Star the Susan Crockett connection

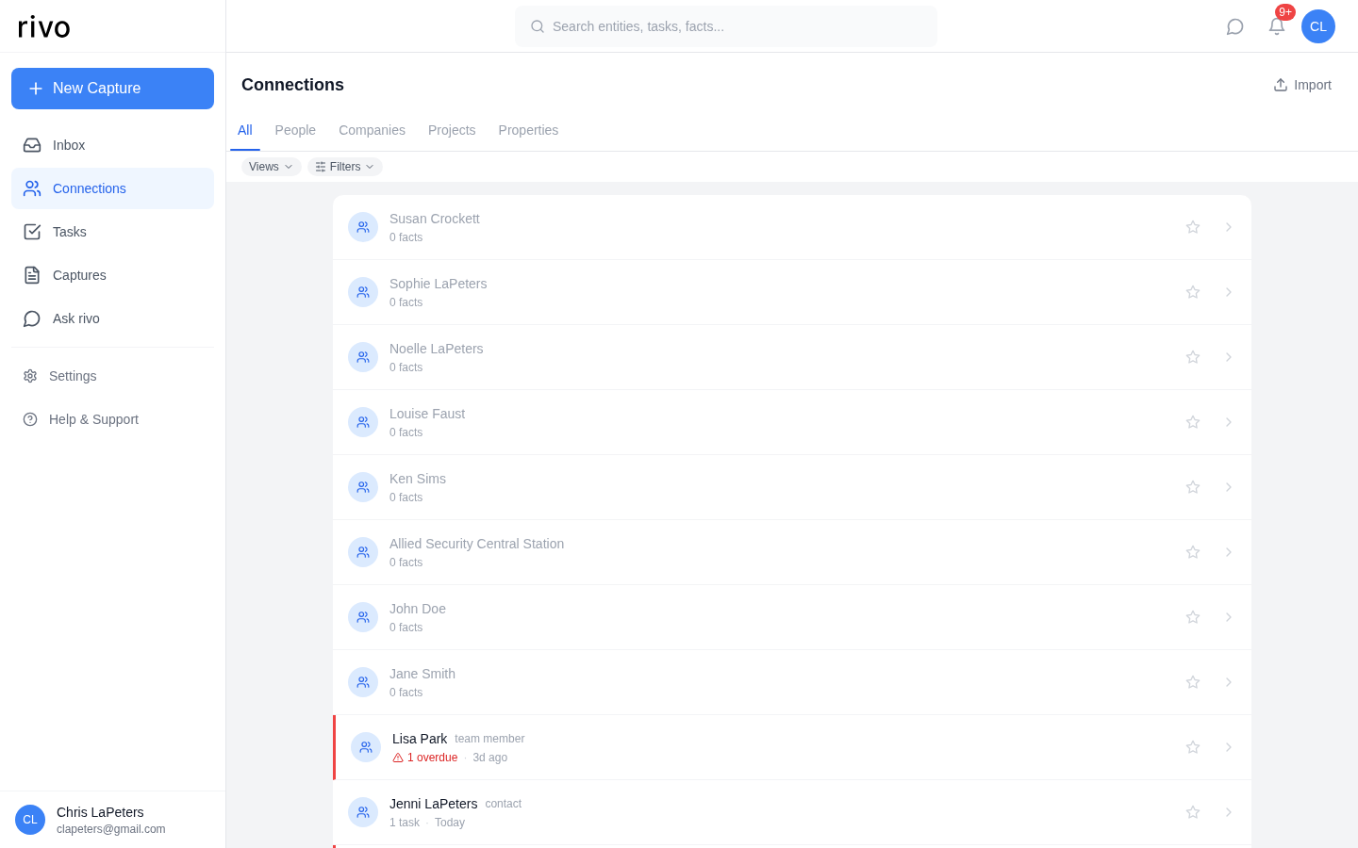[1192, 227]
